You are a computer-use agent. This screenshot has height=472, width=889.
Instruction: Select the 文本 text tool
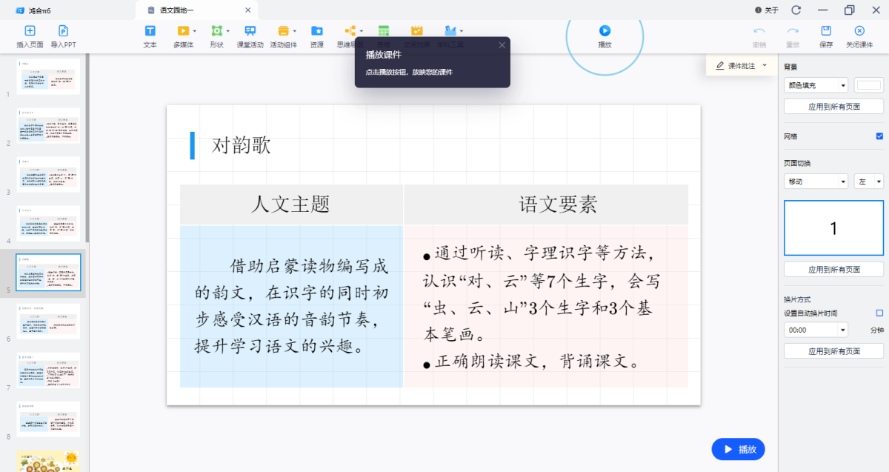point(150,31)
